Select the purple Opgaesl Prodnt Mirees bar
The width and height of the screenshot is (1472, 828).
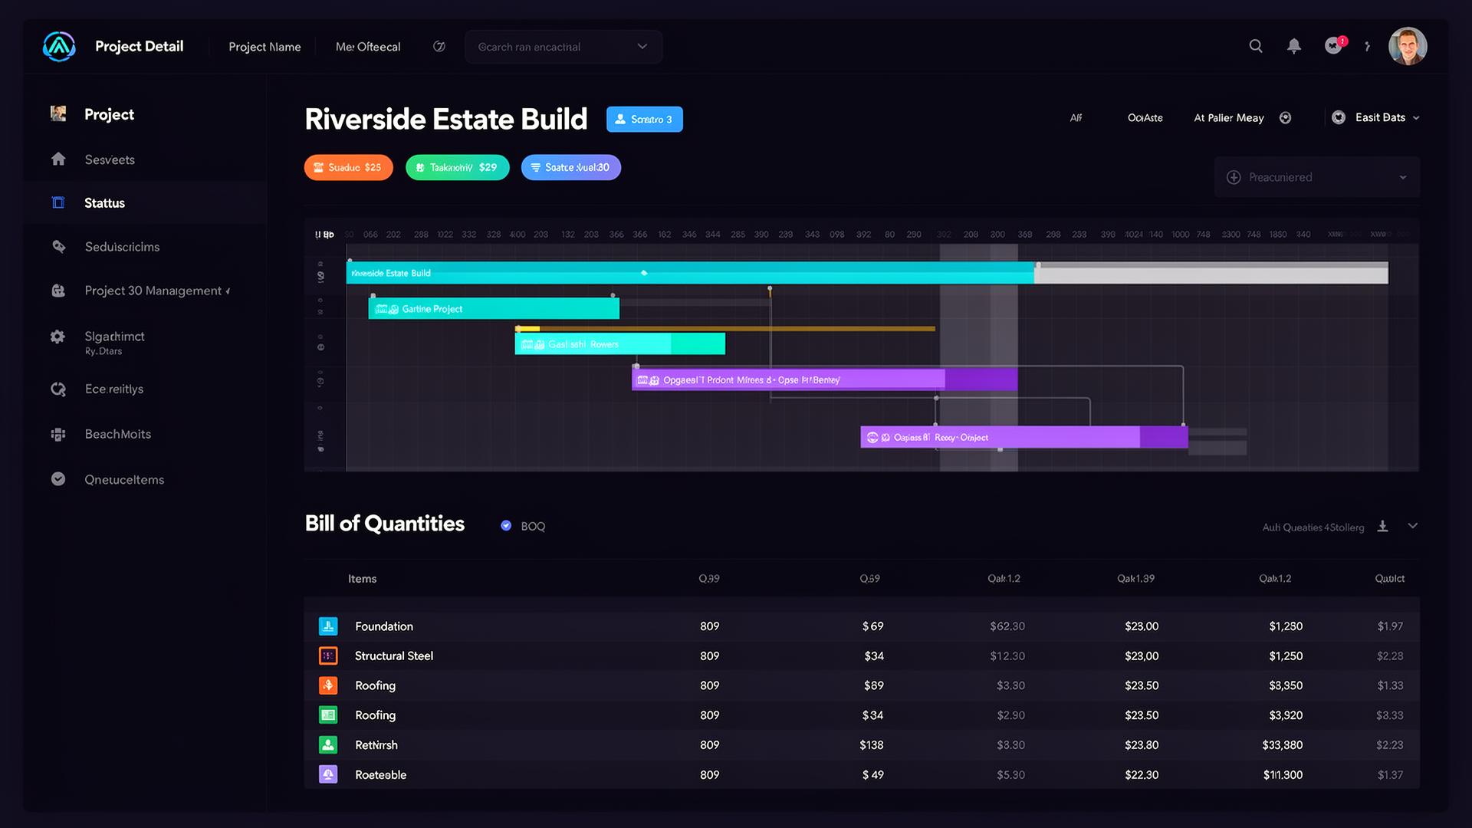[824, 379]
